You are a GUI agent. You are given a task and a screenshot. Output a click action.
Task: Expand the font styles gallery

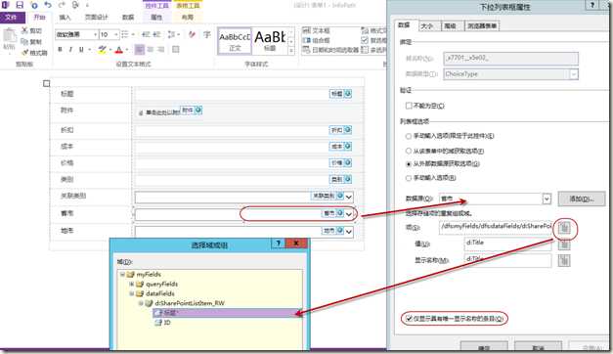[x=291, y=51]
